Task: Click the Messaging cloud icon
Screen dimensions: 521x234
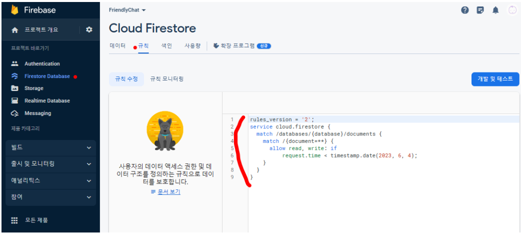Action: pos(14,113)
